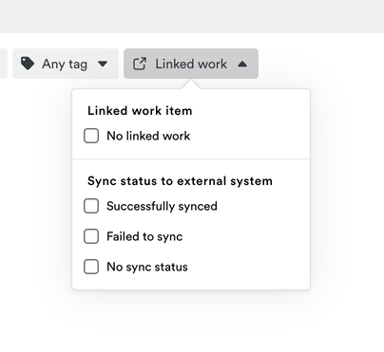Check the No linked work checkbox
This screenshot has width=384, height=352.
tap(91, 136)
